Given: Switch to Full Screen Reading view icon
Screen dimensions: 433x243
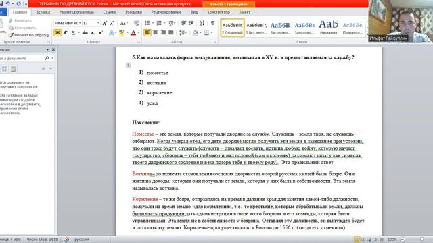Looking at the screenshot, I should point(363,240).
